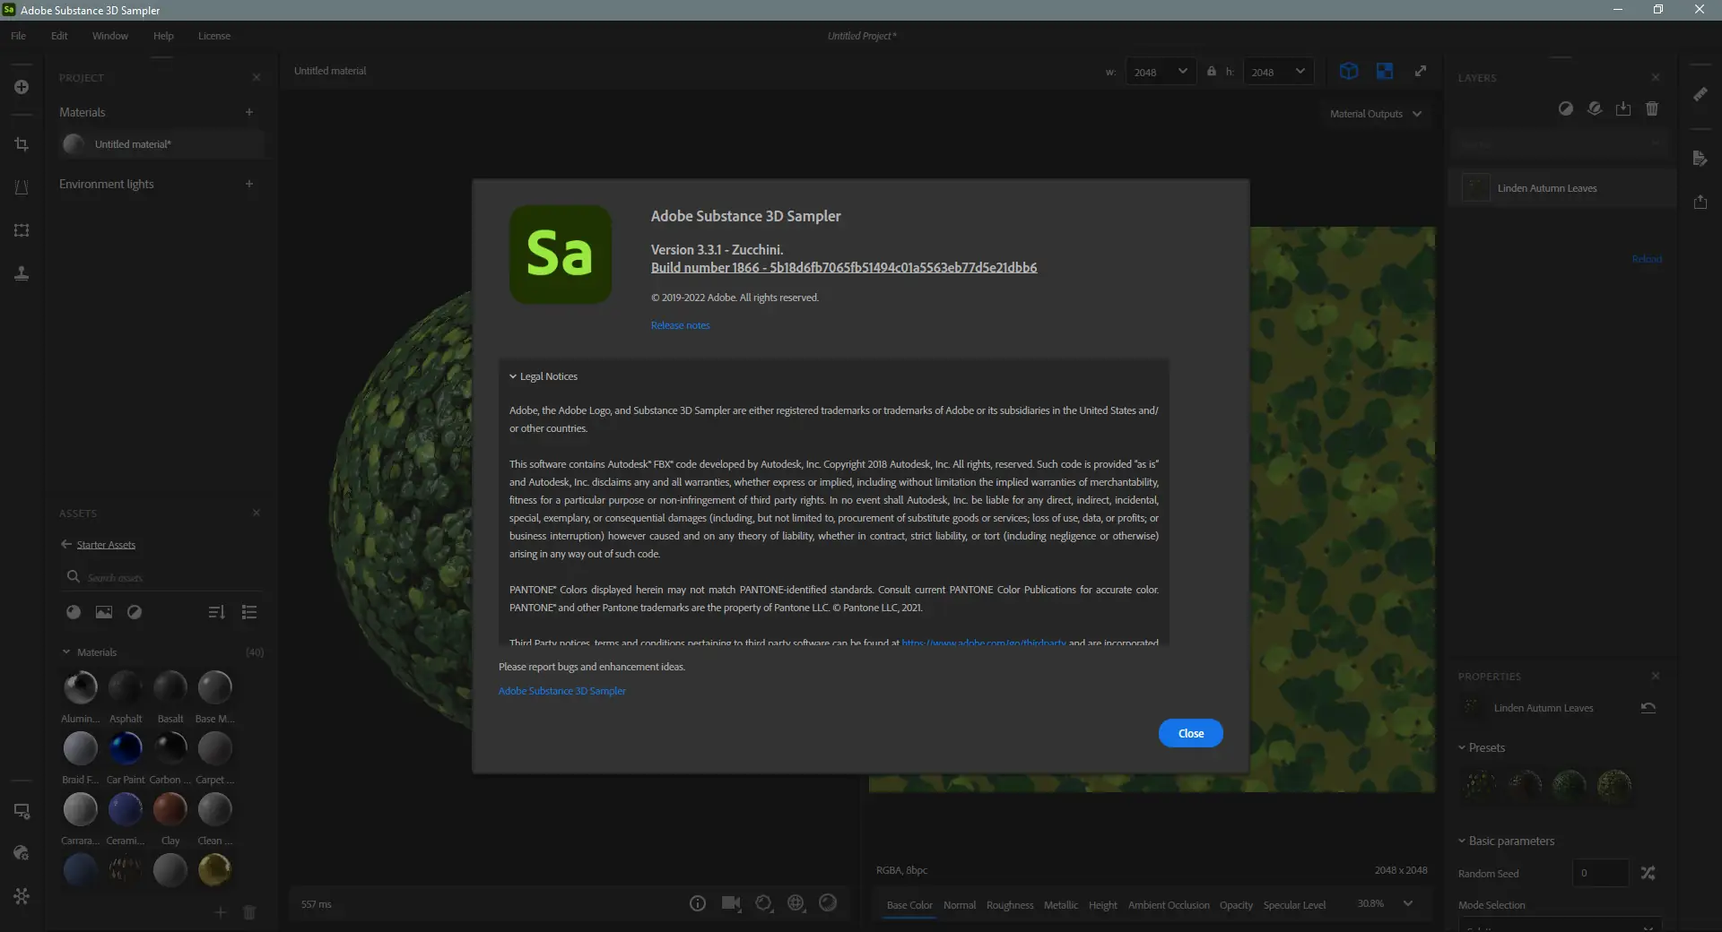1722x932 pixels.
Task: Filter assets by image icon
Action: [x=104, y=612]
